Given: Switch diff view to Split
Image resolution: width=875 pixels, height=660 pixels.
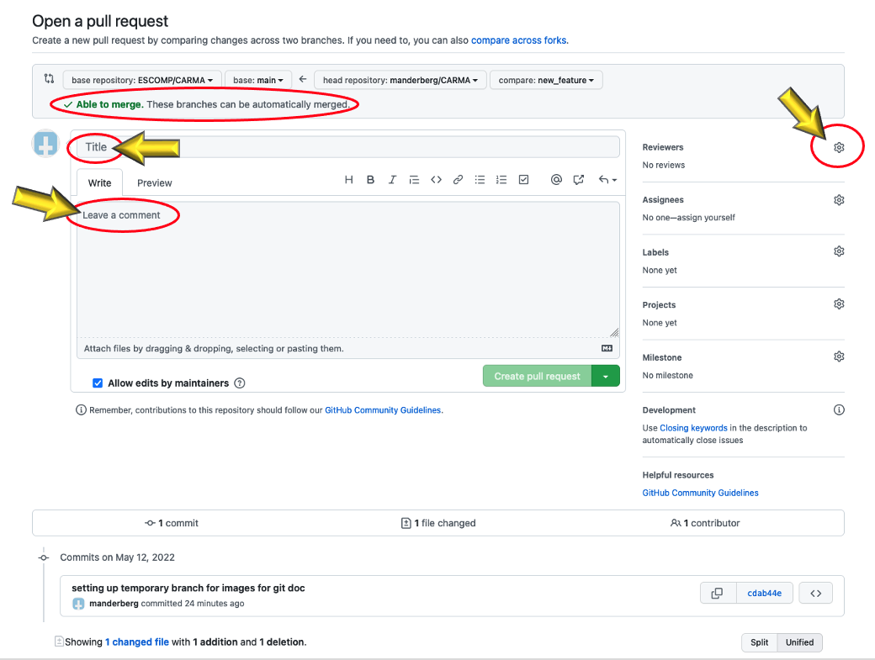Looking at the screenshot, I should [x=759, y=642].
